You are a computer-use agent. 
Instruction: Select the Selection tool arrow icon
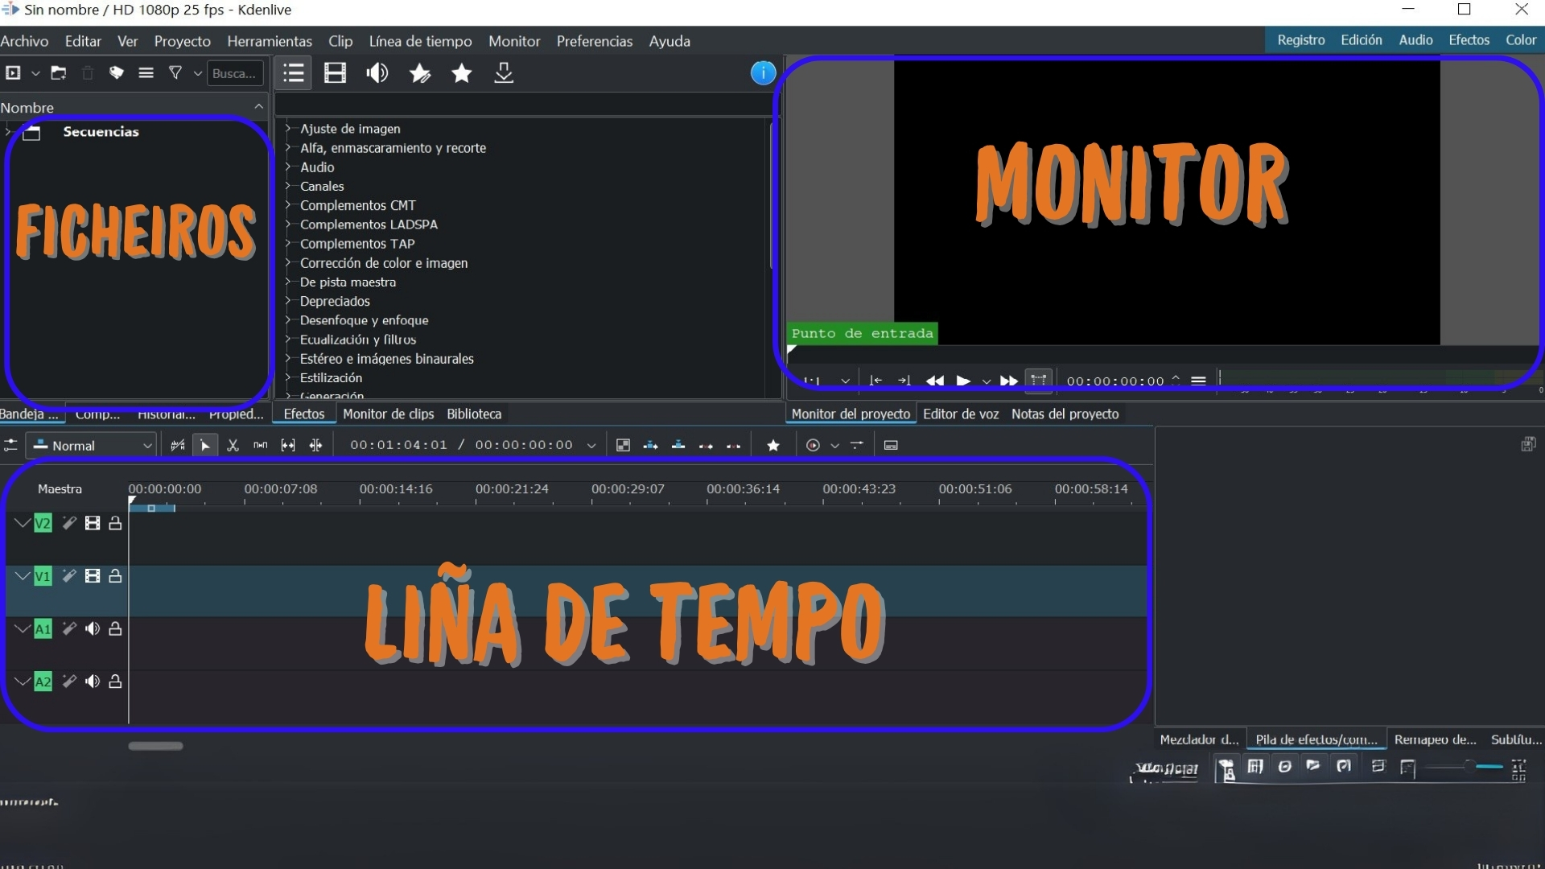tap(205, 444)
